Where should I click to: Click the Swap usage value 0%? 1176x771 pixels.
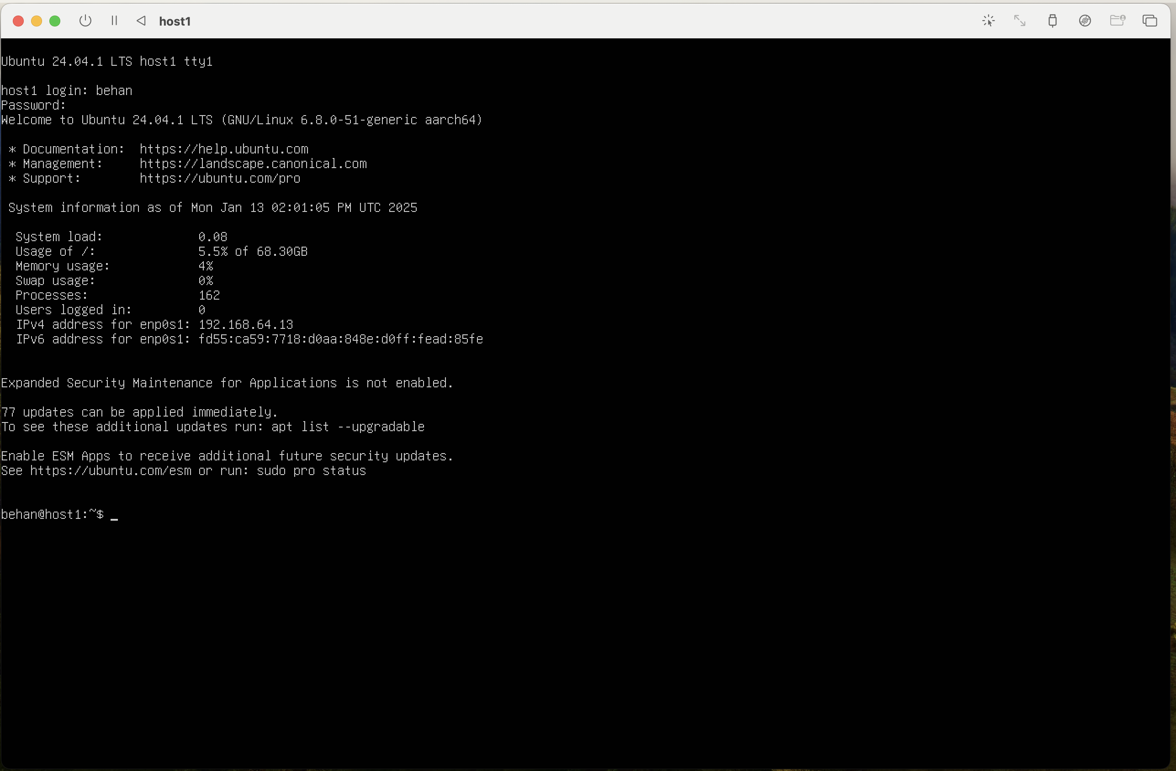coord(206,280)
